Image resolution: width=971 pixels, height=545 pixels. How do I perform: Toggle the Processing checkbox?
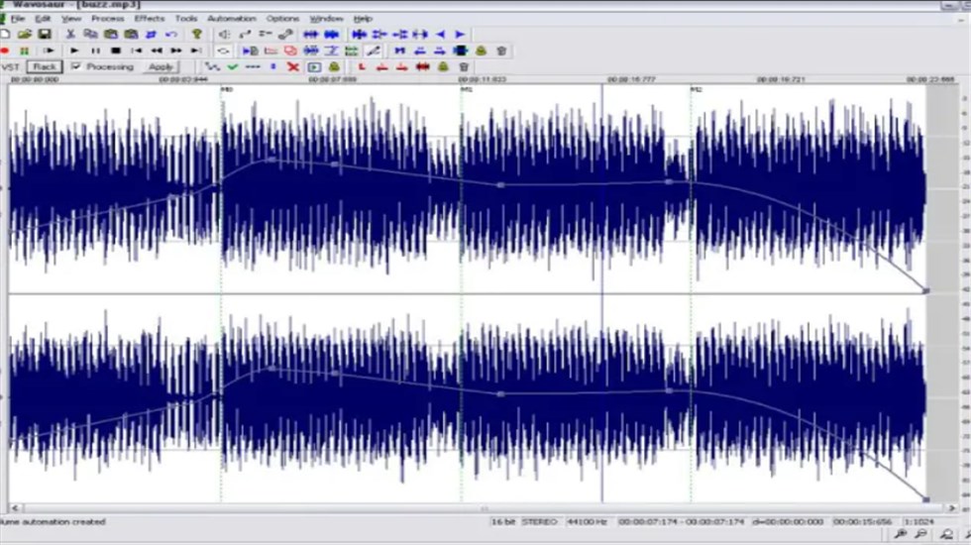[76, 66]
